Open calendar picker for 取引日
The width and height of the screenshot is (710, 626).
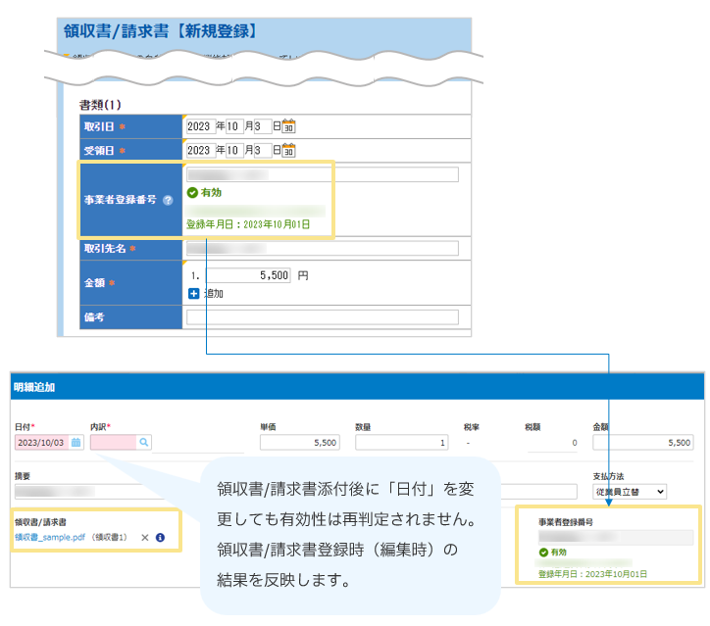point(288,126)
